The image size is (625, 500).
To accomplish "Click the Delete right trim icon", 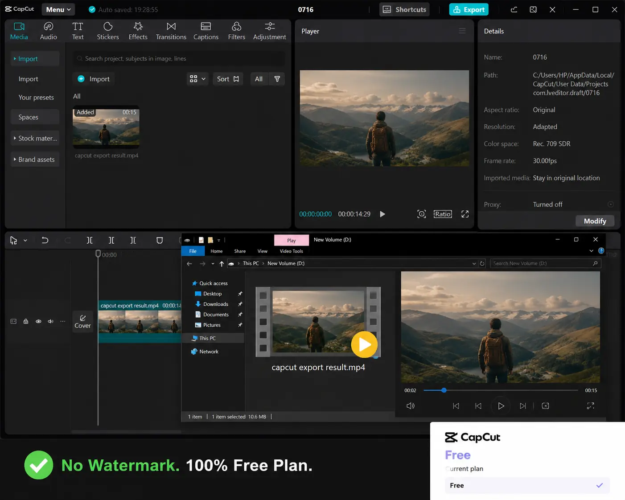I will (x=133, y=240).
